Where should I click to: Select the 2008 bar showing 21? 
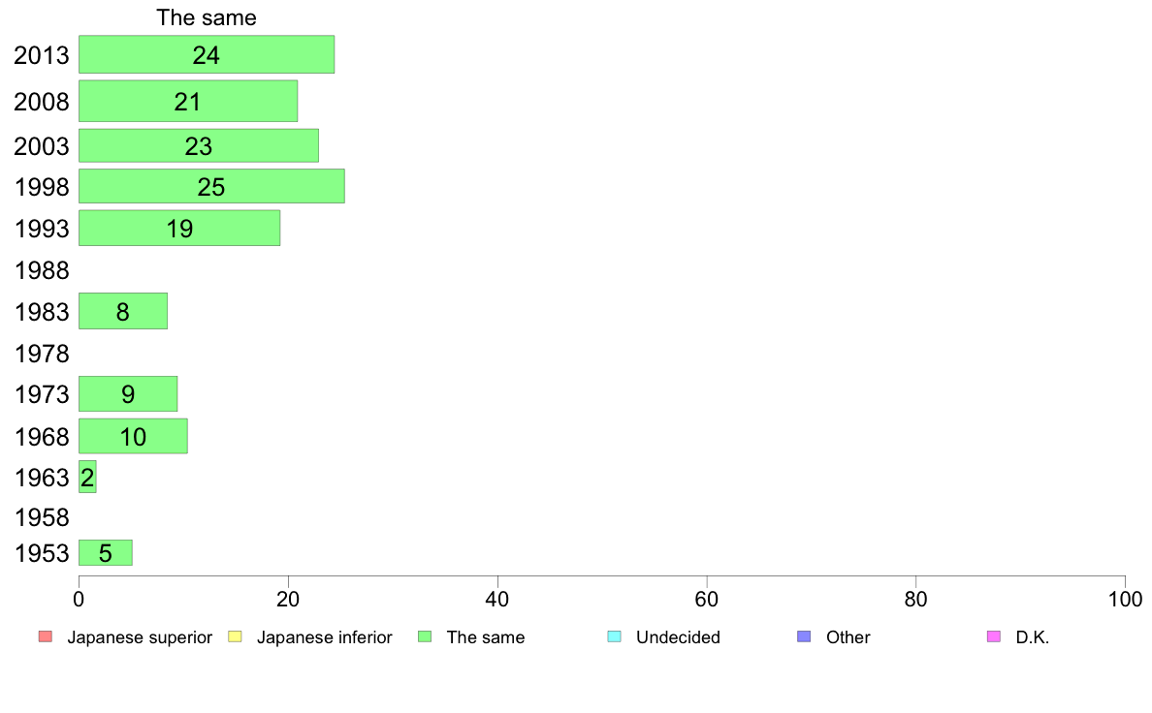coord(188,102)
